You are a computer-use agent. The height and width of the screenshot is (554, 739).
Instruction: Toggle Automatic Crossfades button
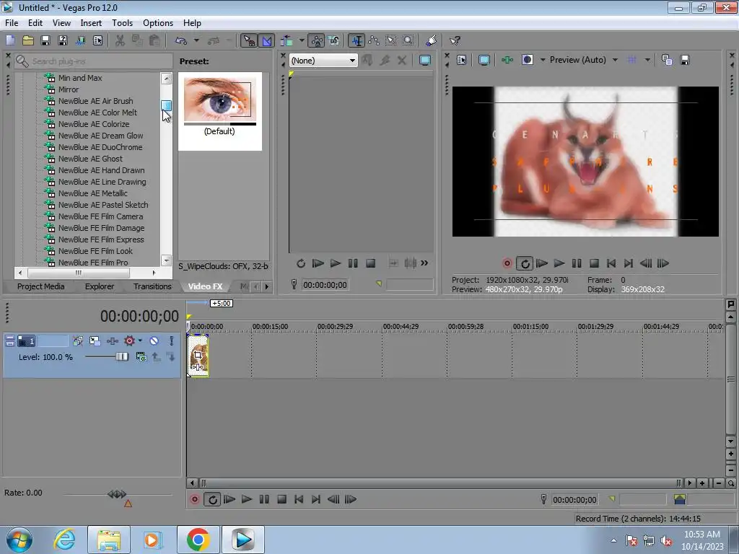click(267, 41)
